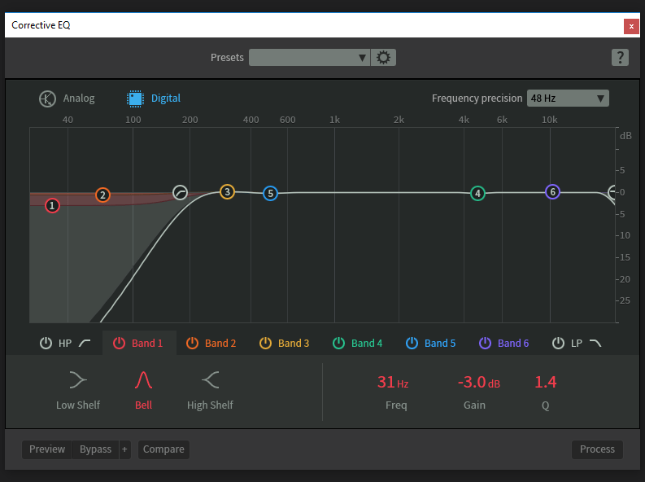This screenshot has height=482, width=645.
Task: Select the Bell filter shape icon
Action: coord(143,379)
